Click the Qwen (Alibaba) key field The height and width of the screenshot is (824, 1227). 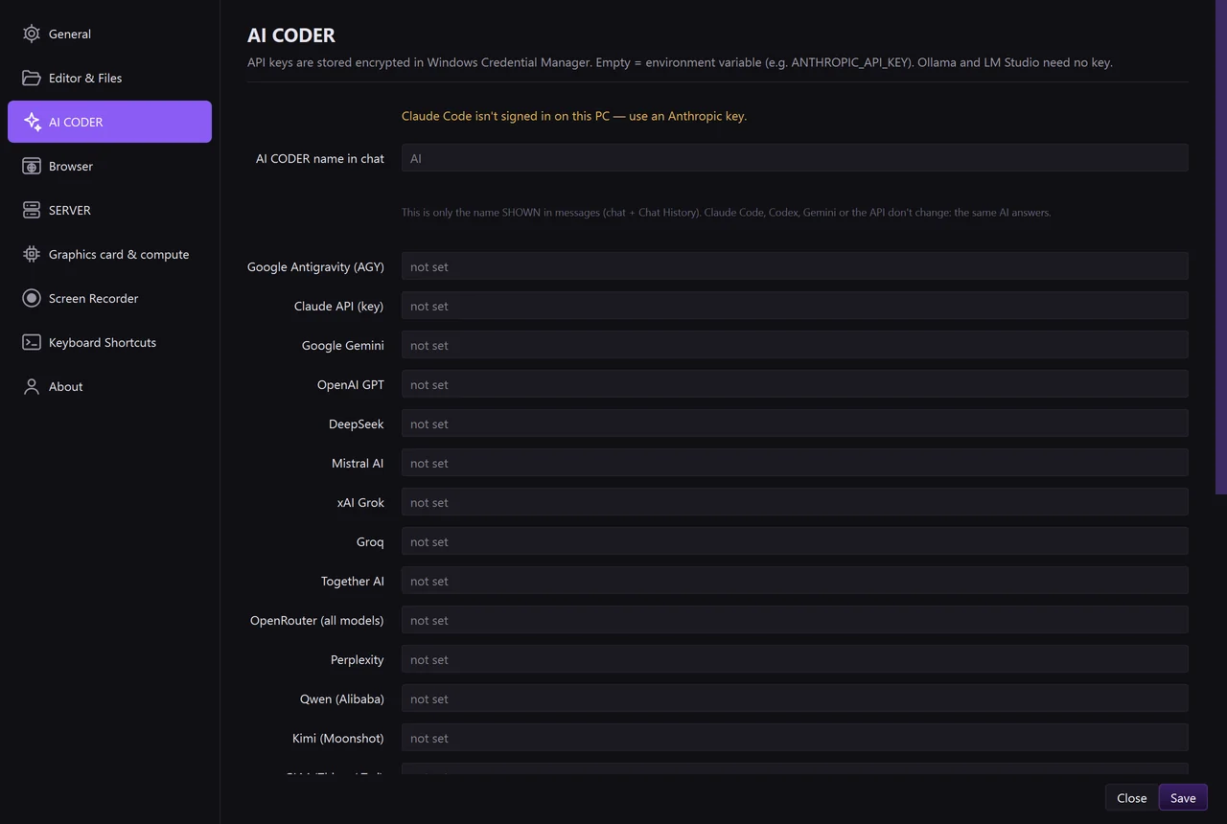click(x=795, y=698)
